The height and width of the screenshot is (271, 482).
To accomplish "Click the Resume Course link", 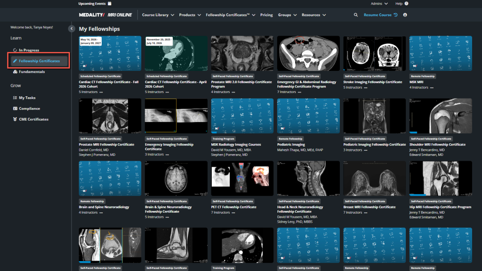I will [380, 15].
